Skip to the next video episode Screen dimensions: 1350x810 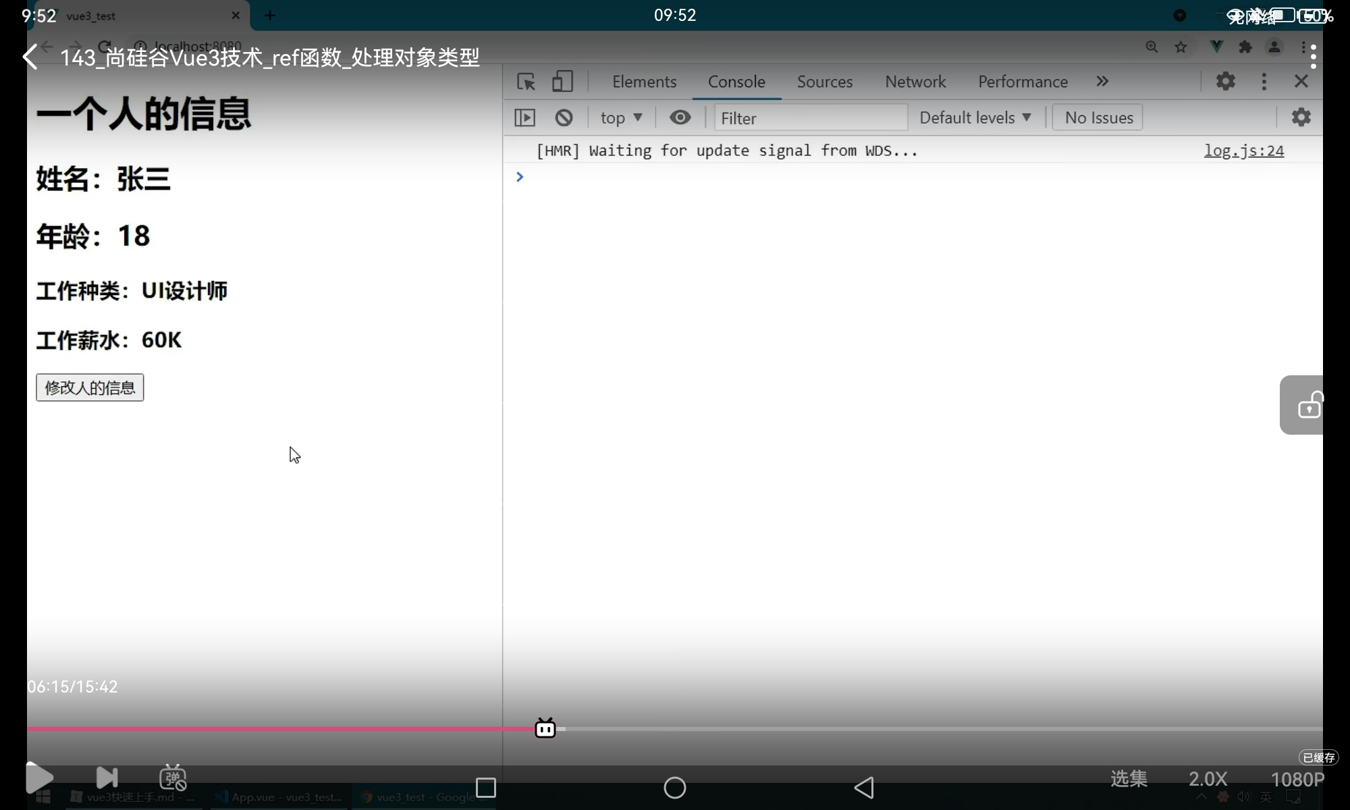107,778
